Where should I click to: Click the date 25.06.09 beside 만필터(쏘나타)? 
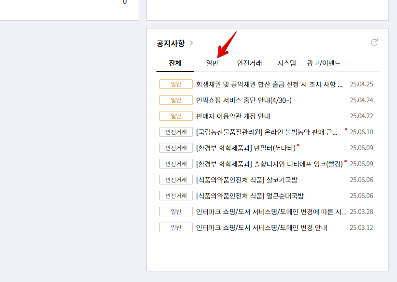(361, 148)
